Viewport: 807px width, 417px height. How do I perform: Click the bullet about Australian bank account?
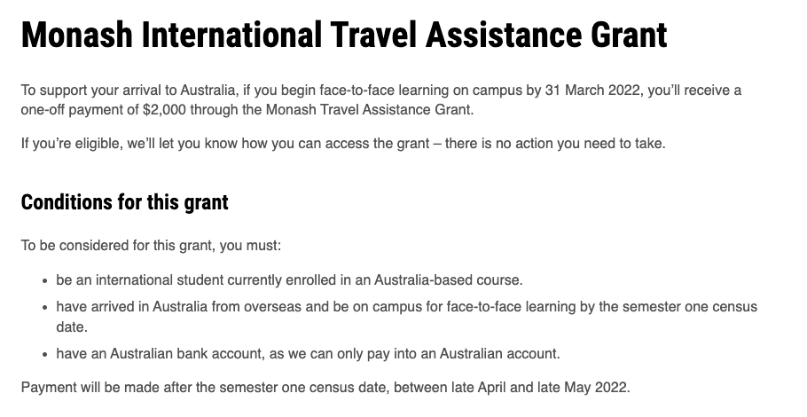308,354
